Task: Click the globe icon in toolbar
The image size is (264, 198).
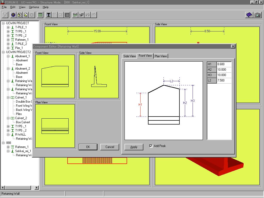Action: point(13,15)
